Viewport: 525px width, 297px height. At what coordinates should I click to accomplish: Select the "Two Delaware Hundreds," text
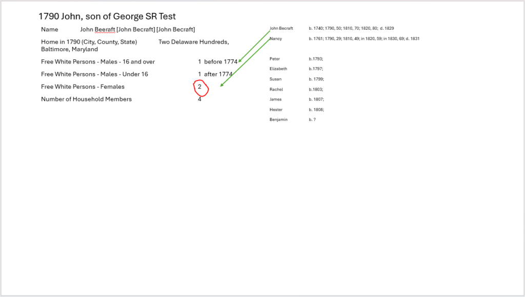click(x=193, y=42)
